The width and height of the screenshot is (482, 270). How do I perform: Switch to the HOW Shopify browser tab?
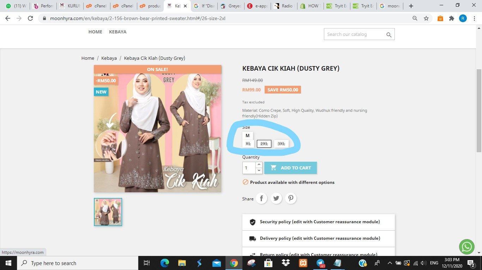click(x=311, y=6)
